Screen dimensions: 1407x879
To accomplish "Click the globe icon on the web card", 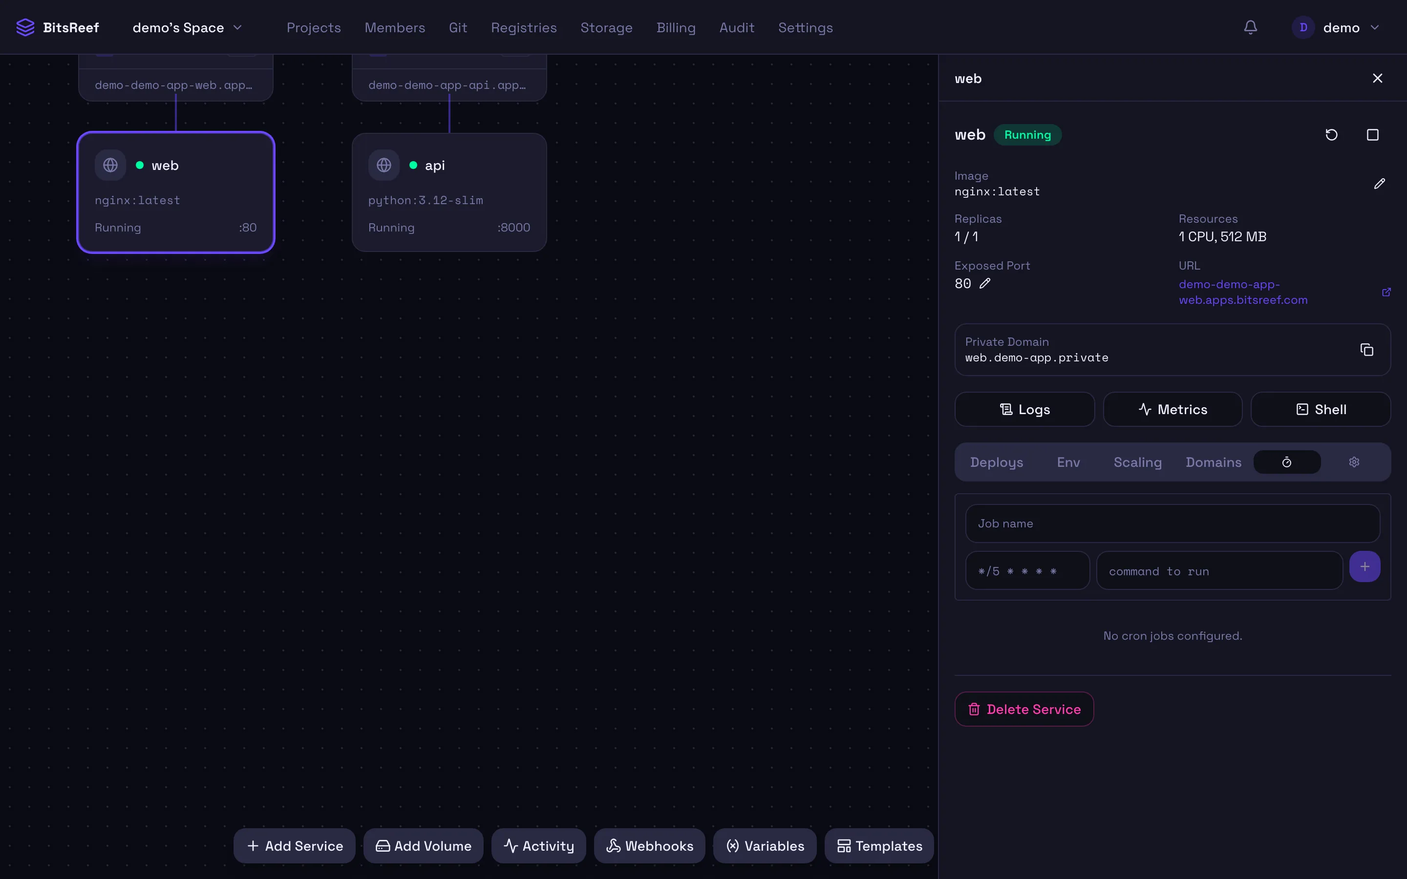I will click(x=110, y=165).
